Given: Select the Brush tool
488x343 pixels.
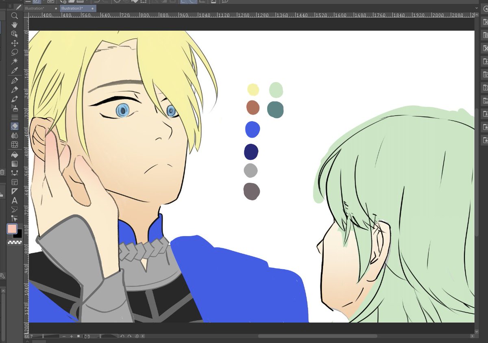Looking at the screenshot, I should pos(15,99).
